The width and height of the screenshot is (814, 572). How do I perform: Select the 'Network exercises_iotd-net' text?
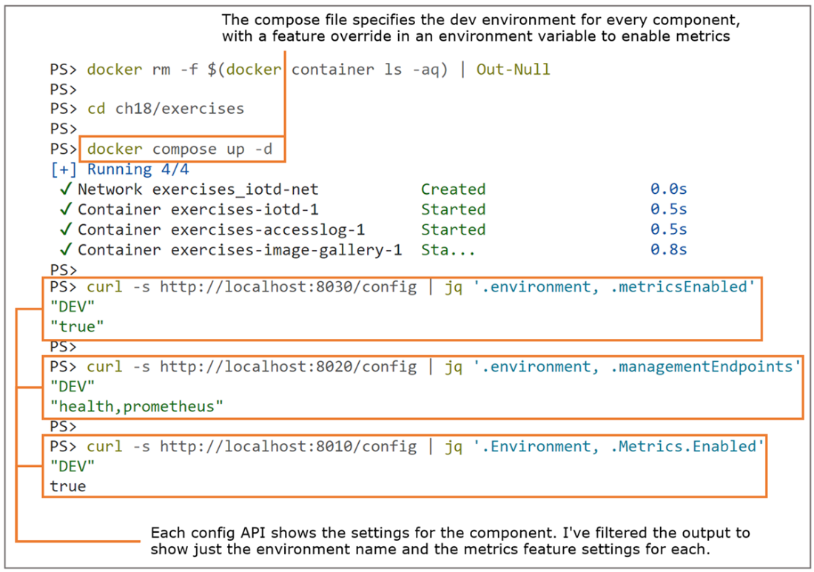[x=198, y=189]
